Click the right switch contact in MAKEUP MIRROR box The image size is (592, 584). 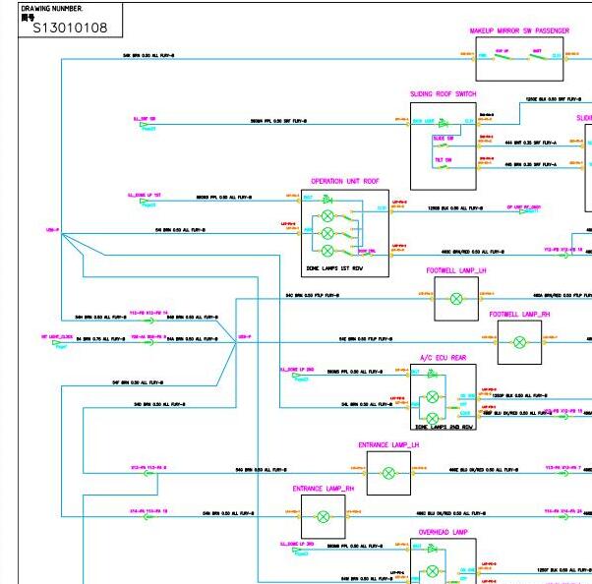coord(538,57)
